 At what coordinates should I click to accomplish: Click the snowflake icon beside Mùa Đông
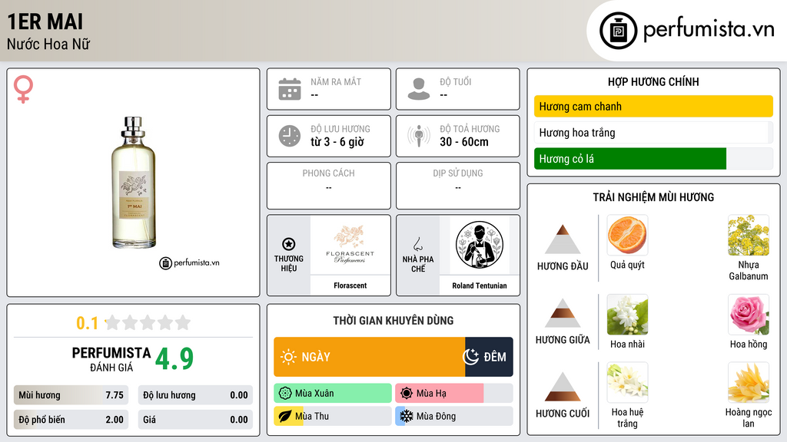pyautogui.click(x=407, y=417)
